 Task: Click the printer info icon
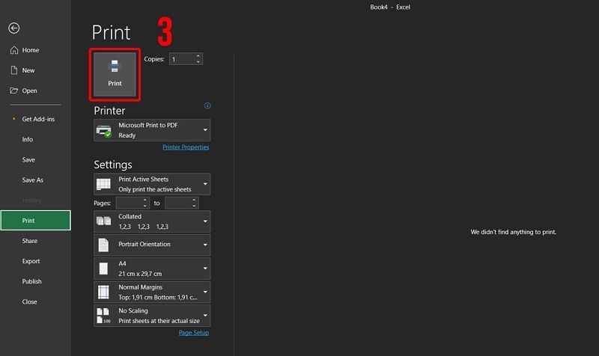click(x=207, y=106)
